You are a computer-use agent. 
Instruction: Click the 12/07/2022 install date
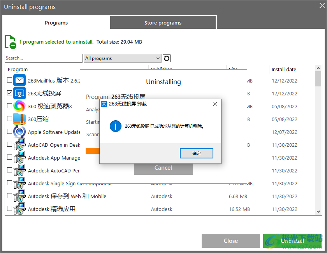[x=285, y=132]
